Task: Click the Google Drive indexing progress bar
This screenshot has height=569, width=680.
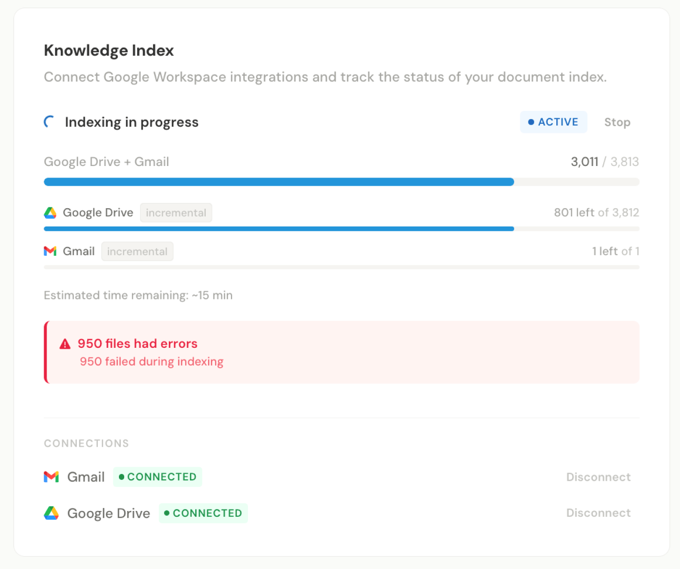Action: pyautogui.click(x=341, y=229)
